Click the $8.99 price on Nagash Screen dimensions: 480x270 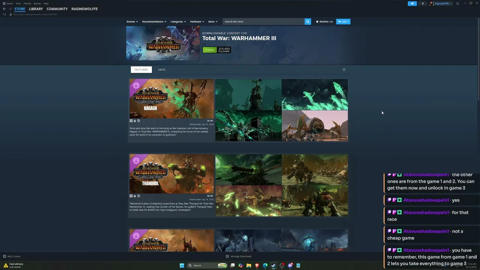pyautogui.click(x=210, y=121)
